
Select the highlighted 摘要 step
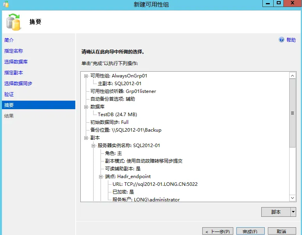click(38, 105)
